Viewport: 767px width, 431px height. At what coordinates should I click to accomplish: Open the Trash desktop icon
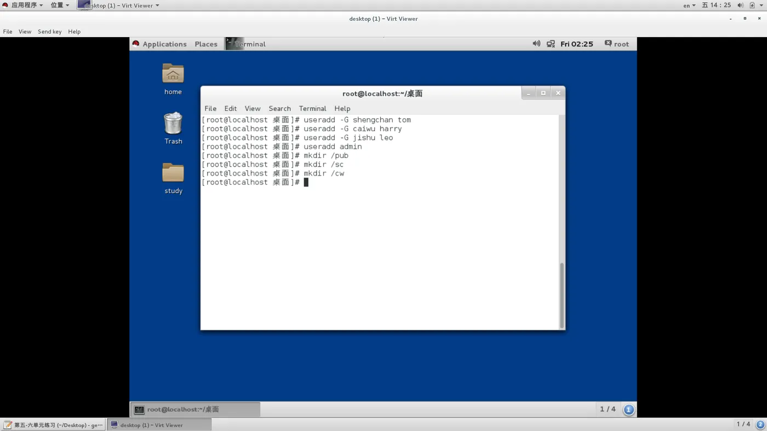[173, 123]
